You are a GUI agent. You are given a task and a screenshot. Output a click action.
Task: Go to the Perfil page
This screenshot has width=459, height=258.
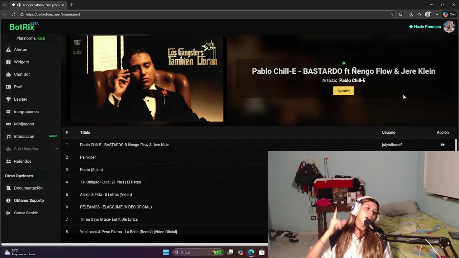(x=19, y=87)
